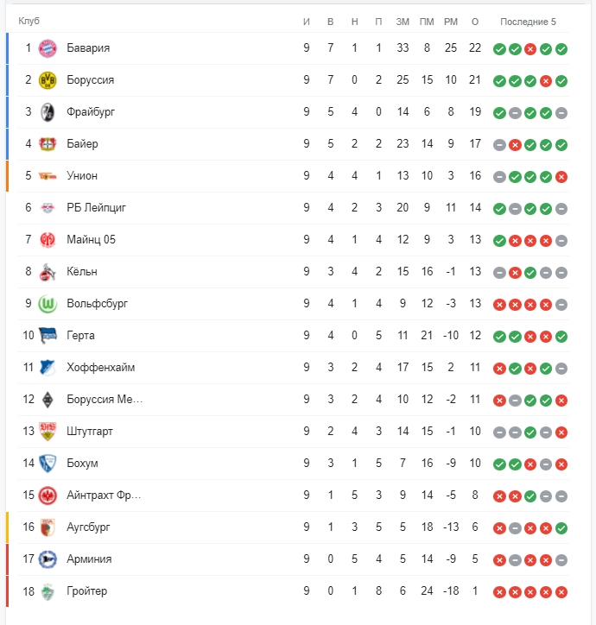Open the Майнц 05 team link
596x625 pixels.
click(91, 240)
